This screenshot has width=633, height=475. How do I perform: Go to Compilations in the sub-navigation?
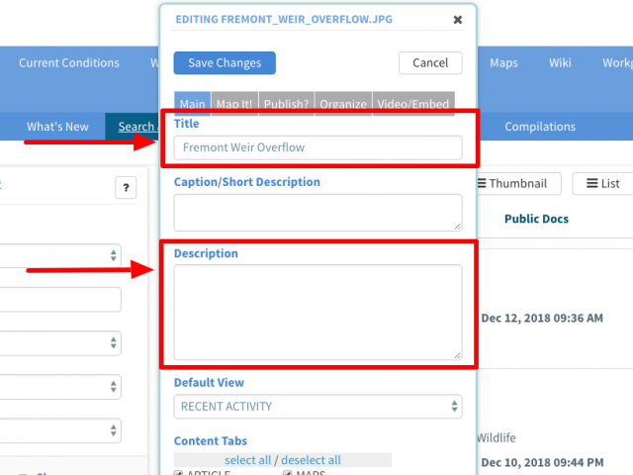tap(540, 127)
